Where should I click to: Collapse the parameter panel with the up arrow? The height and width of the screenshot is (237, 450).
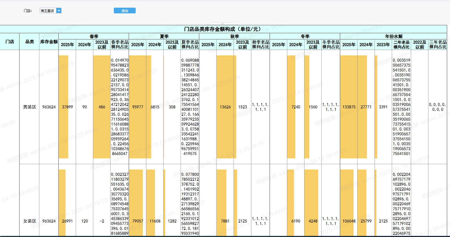pos(222,24)
